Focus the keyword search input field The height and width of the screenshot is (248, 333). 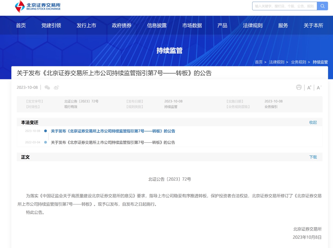click(x=285, y=6)
